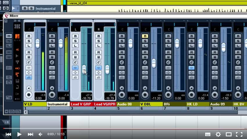Toggle monitor on Audio 09 channel
This screenshot has height=139, width=247.
point(215,88)
